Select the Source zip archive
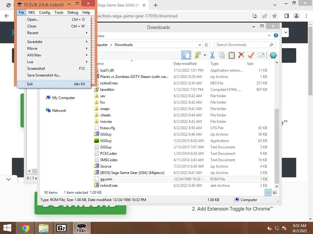The image size is (313, 234). tap(181, 166)
